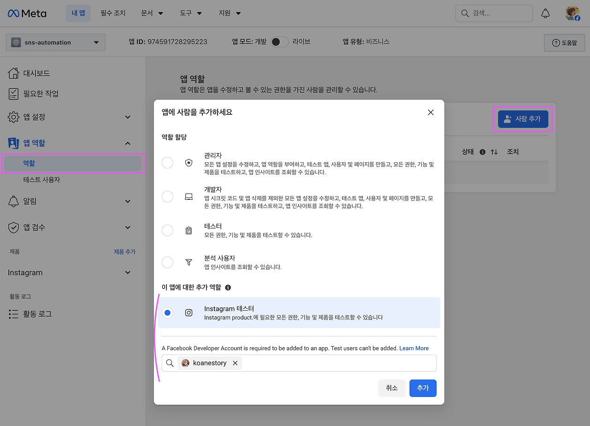Click the 제품 추가 link
Image resolution: width=590 pixels, height=426 pixels.
(125, 252)
